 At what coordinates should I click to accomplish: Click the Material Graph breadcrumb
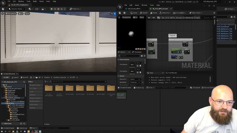193,18
